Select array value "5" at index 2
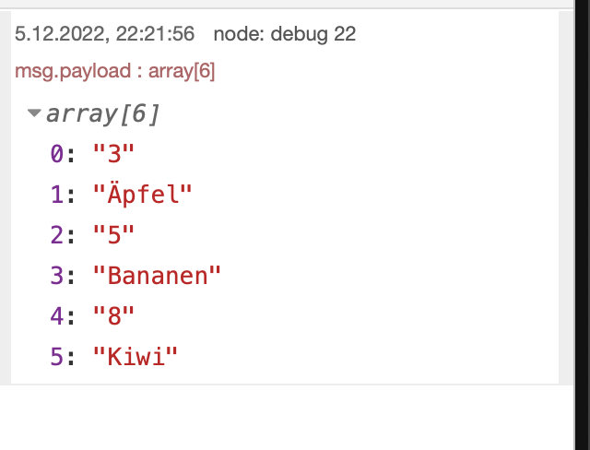Viewport: 590px width, 450px height. tap(113, 235)
